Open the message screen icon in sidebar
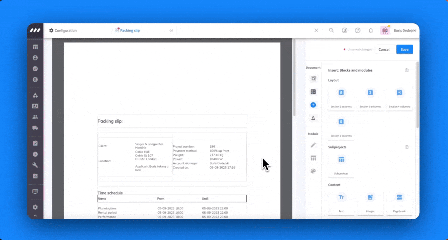The width and height of the screenshot is (448, 240). tap(35, 192)
